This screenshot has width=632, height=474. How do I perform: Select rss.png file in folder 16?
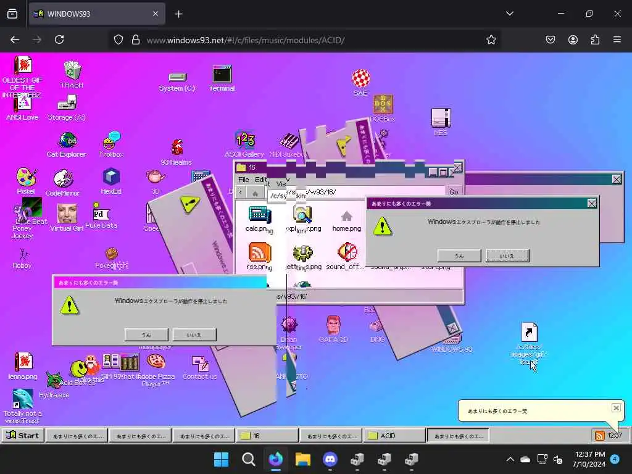(259, 256)
